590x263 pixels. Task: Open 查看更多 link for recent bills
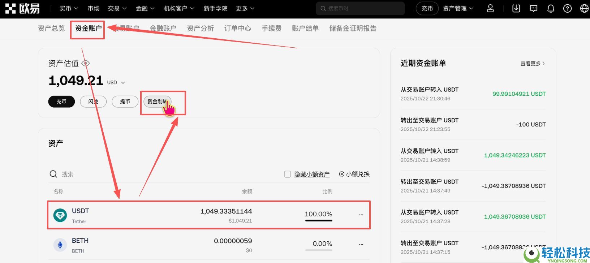pyautogui.click(x=533, y=64)
